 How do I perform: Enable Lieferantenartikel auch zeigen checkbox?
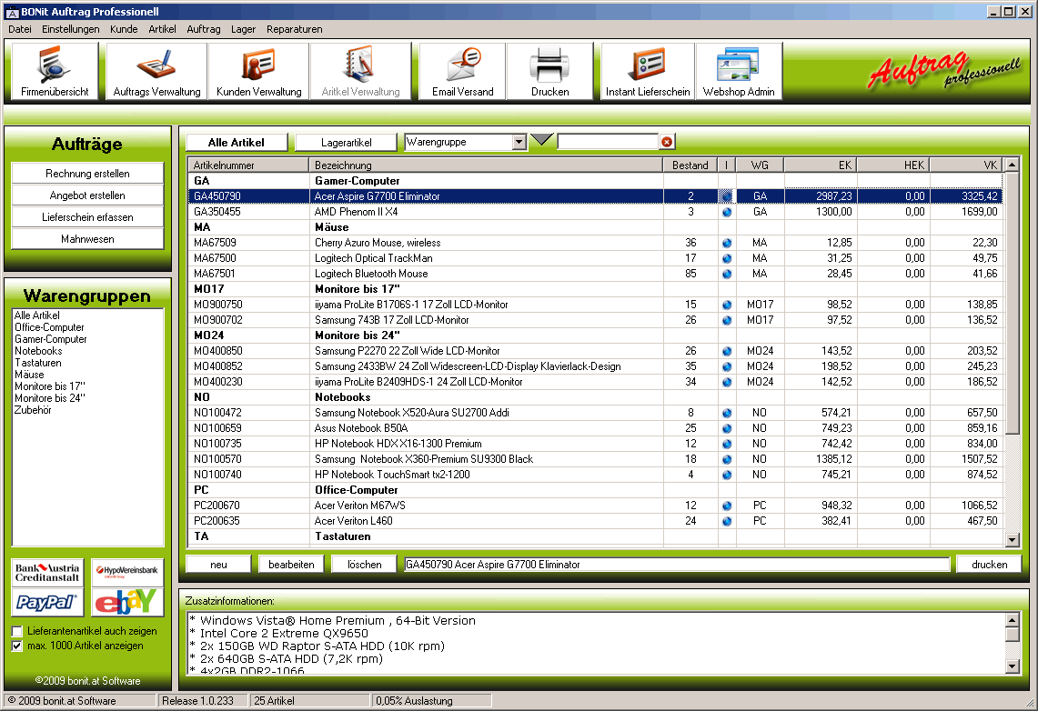pyautogui.click(x=17, y=632)
